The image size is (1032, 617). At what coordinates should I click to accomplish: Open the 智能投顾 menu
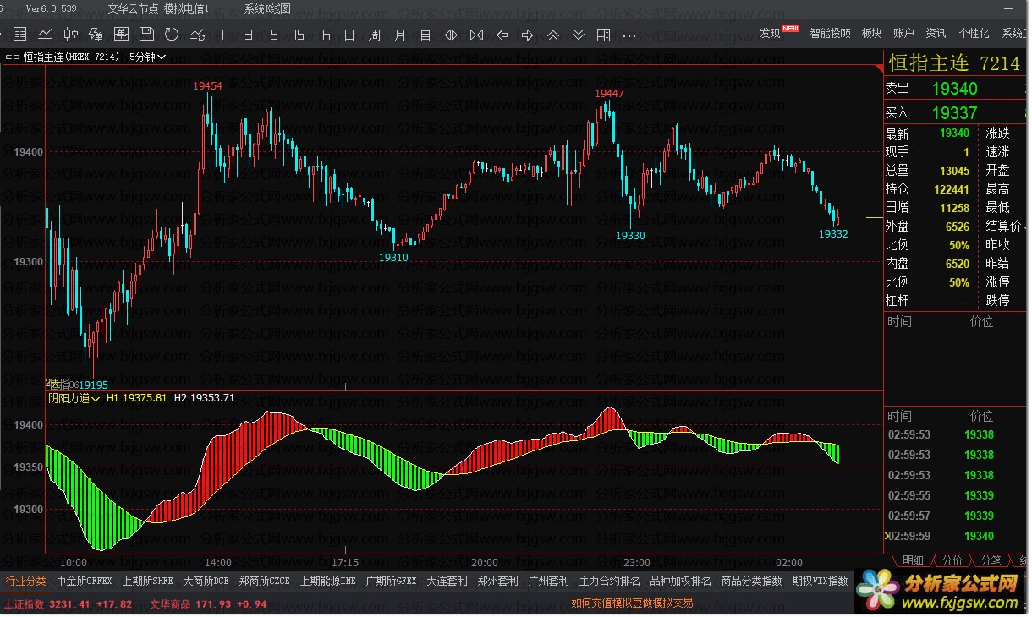[830, 33]
